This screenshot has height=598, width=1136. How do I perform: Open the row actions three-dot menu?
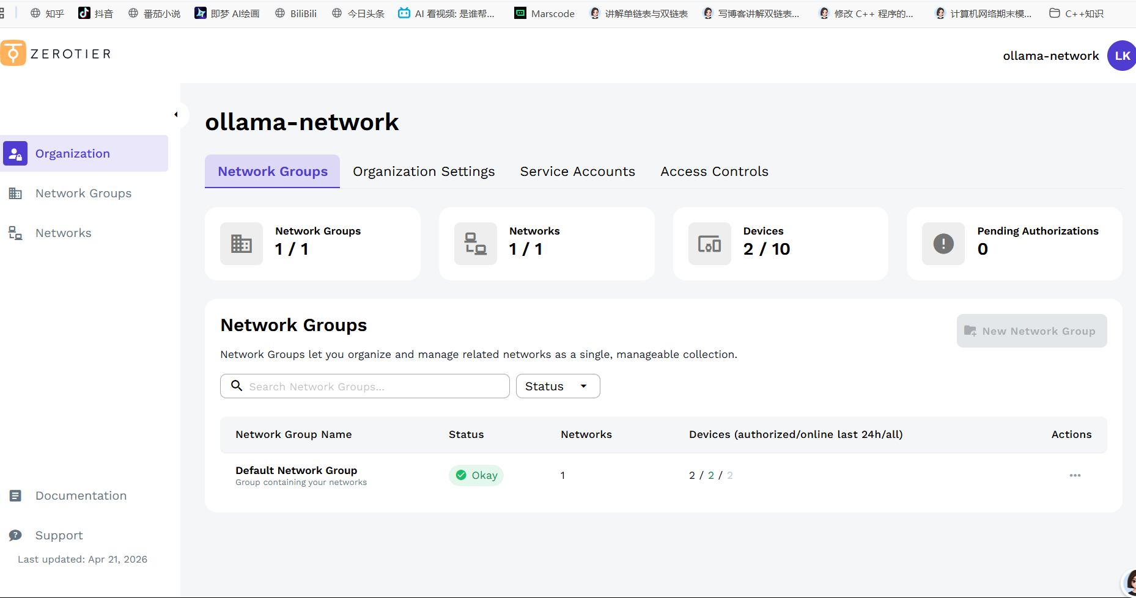[x=1075, y=475]
